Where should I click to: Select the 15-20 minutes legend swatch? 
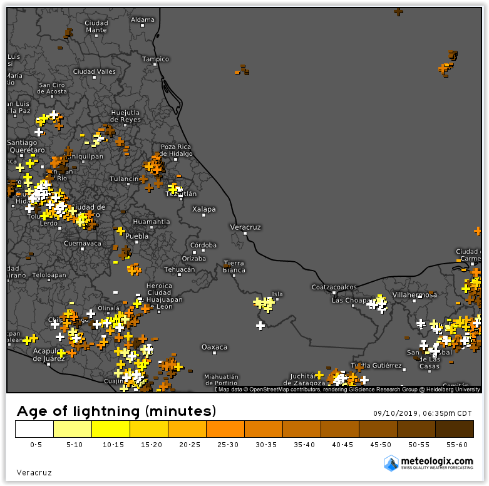click(149, 429)
